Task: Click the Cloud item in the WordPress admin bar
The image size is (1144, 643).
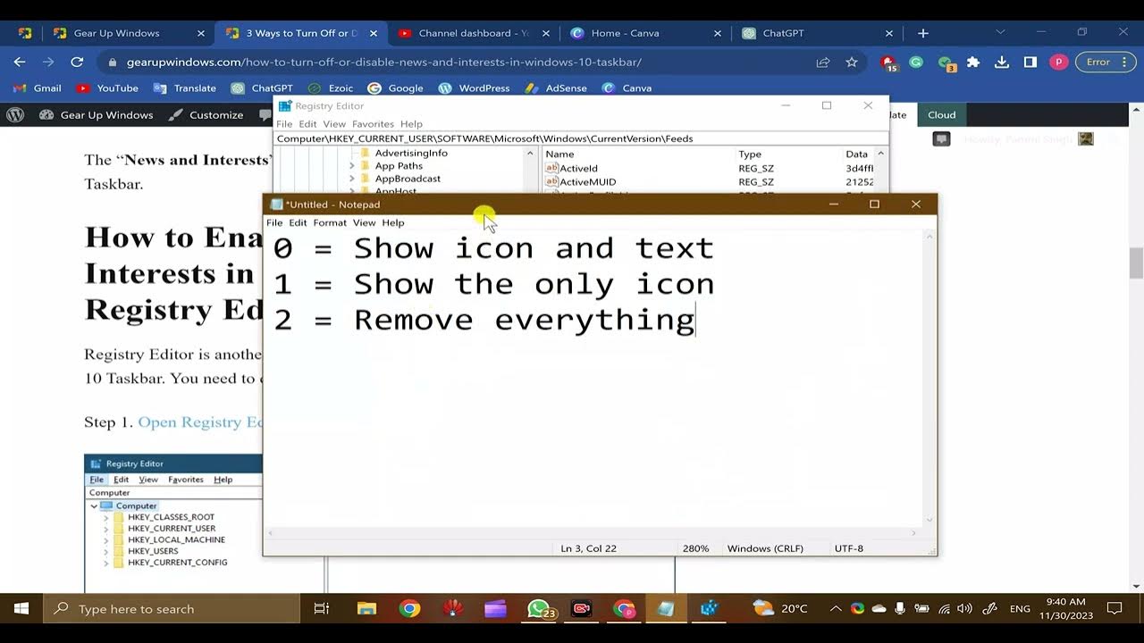Action: tap(941, 114)
